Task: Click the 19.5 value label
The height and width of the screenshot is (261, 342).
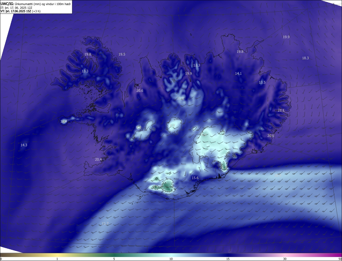Action: (x=122, y=54)
